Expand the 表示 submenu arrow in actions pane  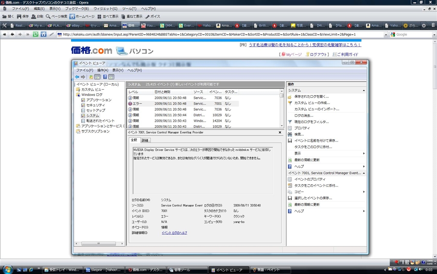tap(364, 153)
